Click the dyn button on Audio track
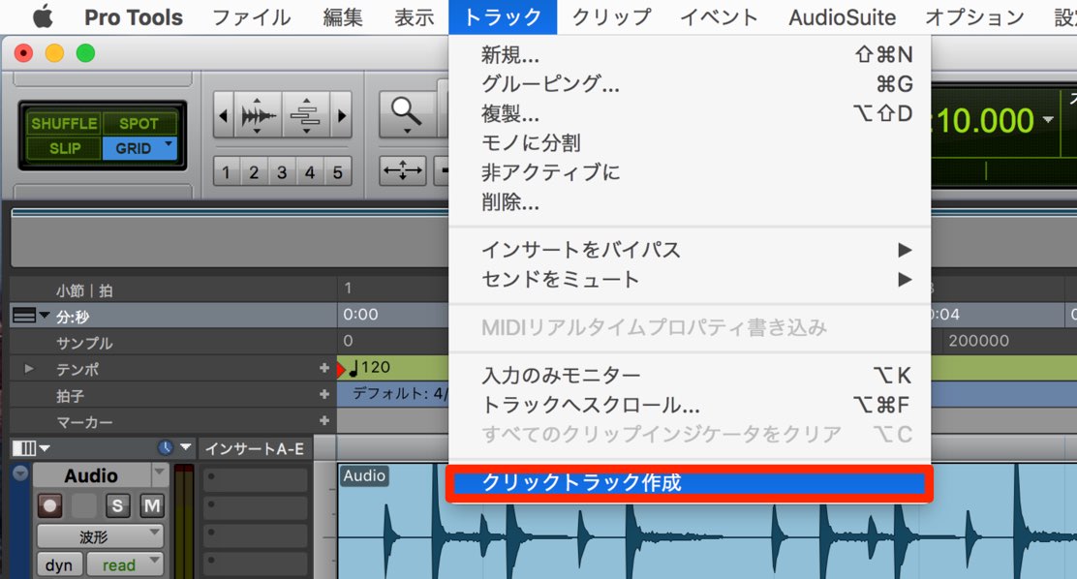The image size is (1077, 579). [59, 564]
